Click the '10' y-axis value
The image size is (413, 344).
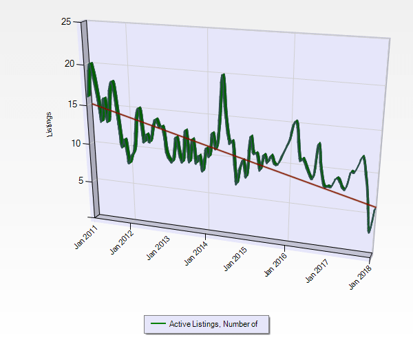click(76, 143)
